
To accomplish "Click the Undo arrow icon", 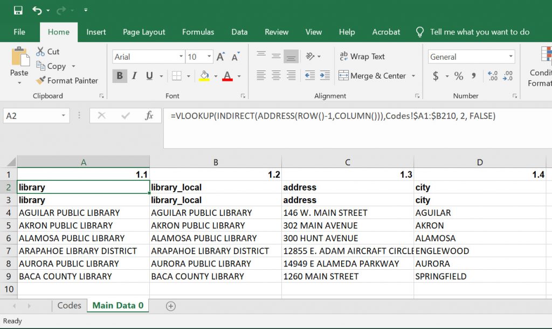I will click(x=37, y=10).
